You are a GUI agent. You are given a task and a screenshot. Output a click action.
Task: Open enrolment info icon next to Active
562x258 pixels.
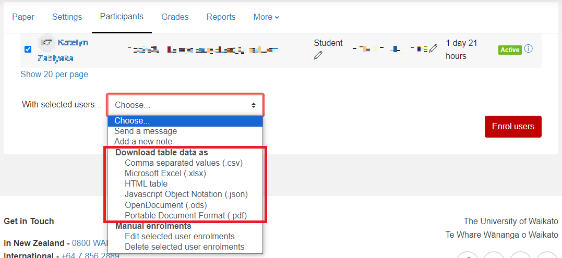[529, 49]
